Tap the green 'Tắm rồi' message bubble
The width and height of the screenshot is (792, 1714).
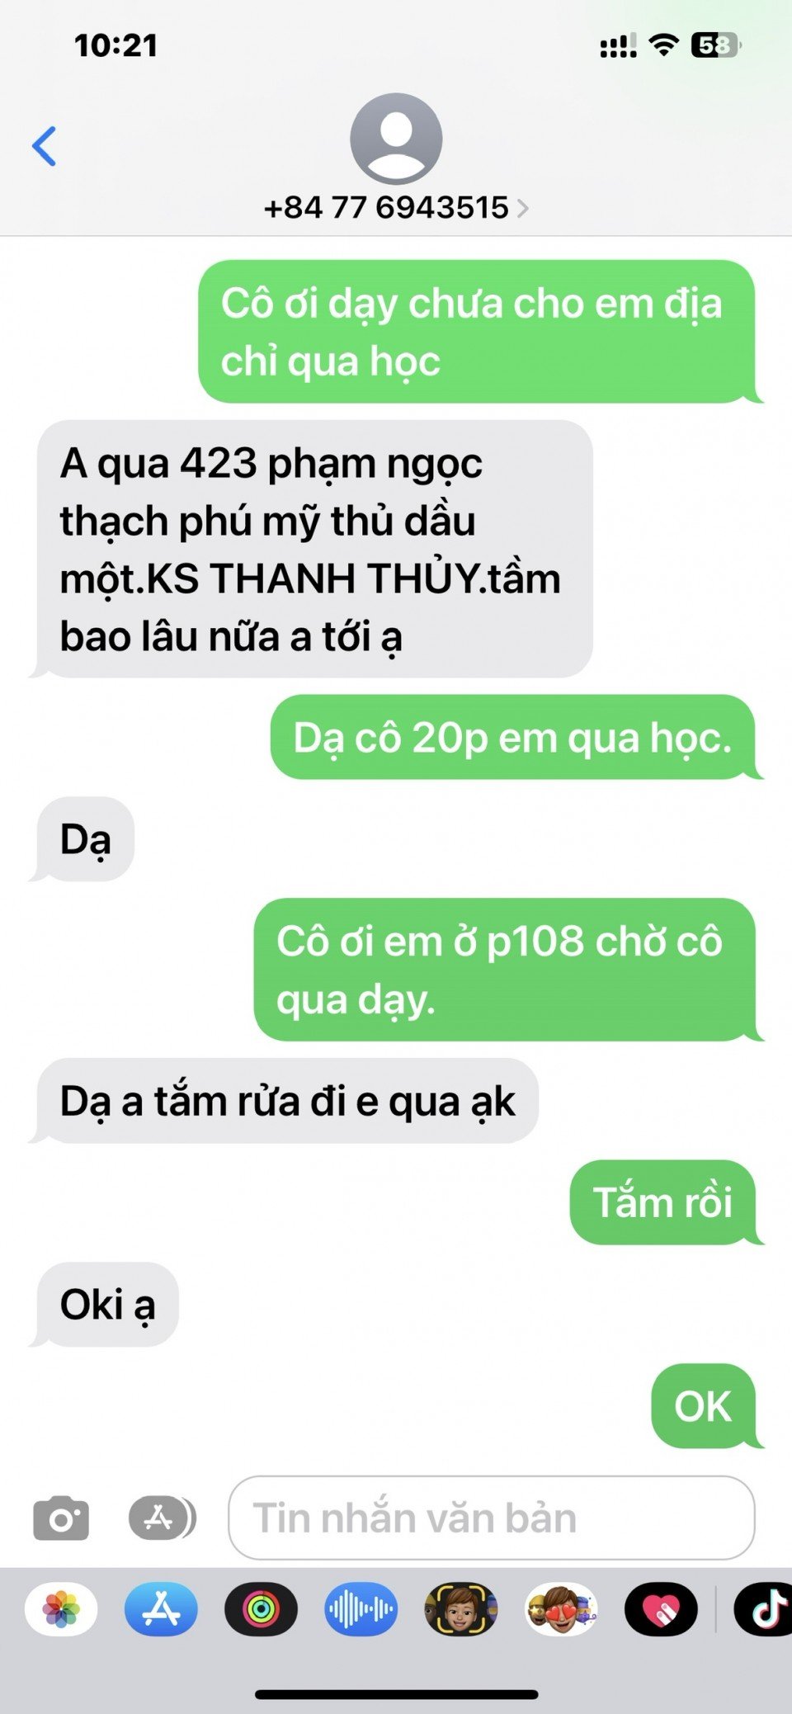(x=664, y=1202)
